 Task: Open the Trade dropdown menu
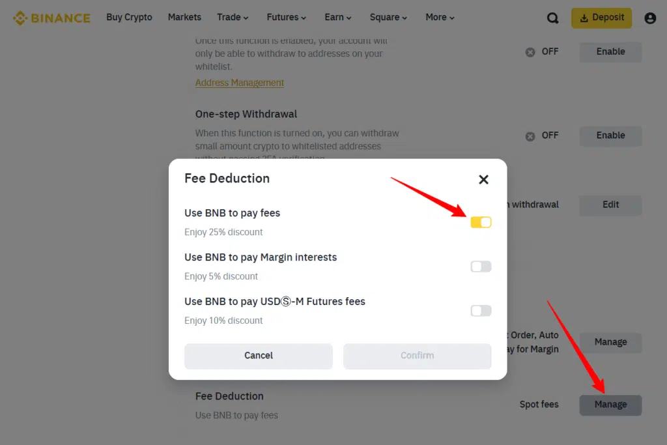233,18
